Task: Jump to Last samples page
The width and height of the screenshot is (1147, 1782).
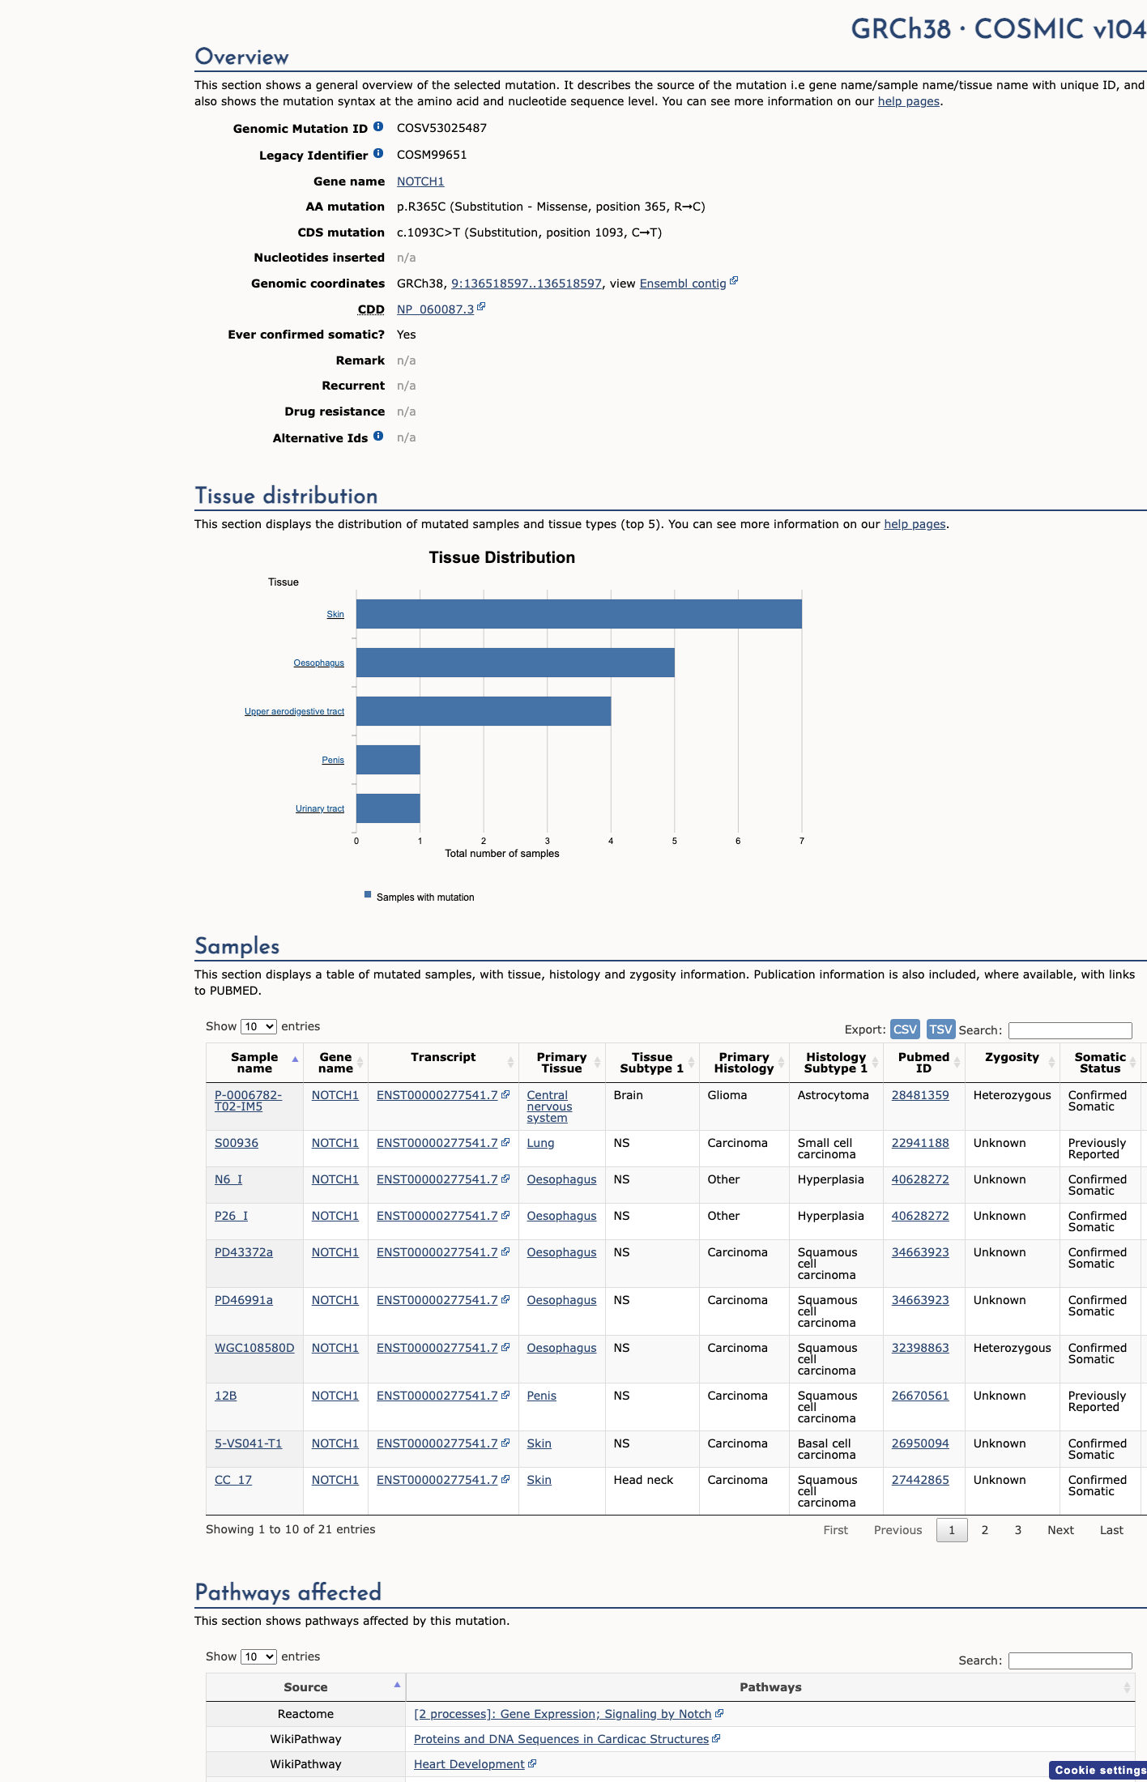Action: [x=1111, y=1530]
